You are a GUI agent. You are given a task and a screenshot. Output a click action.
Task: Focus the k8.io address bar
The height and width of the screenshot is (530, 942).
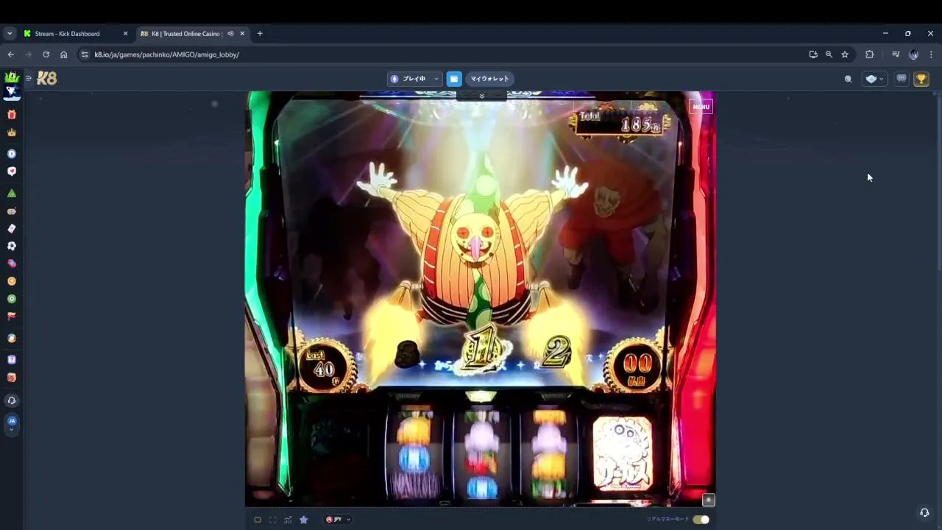(442, 54)
